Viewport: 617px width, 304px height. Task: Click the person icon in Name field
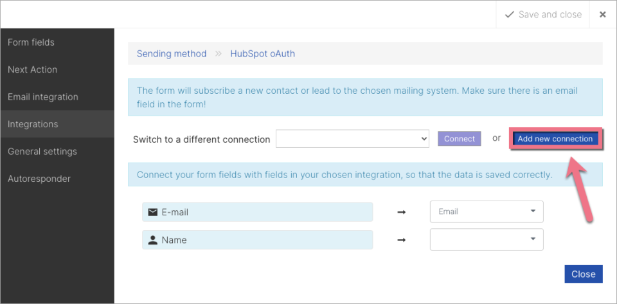point(153,240)
